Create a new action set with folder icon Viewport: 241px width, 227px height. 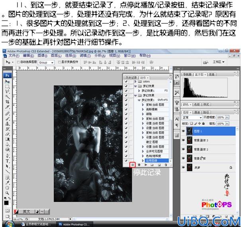coord(152,165)
